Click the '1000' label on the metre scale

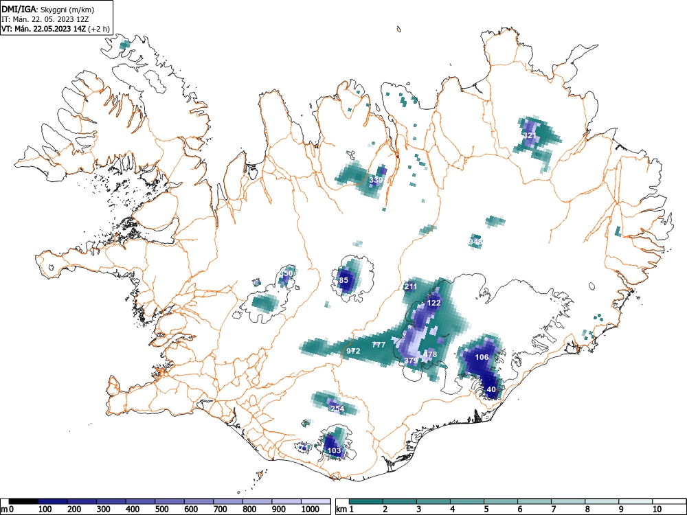311,509
